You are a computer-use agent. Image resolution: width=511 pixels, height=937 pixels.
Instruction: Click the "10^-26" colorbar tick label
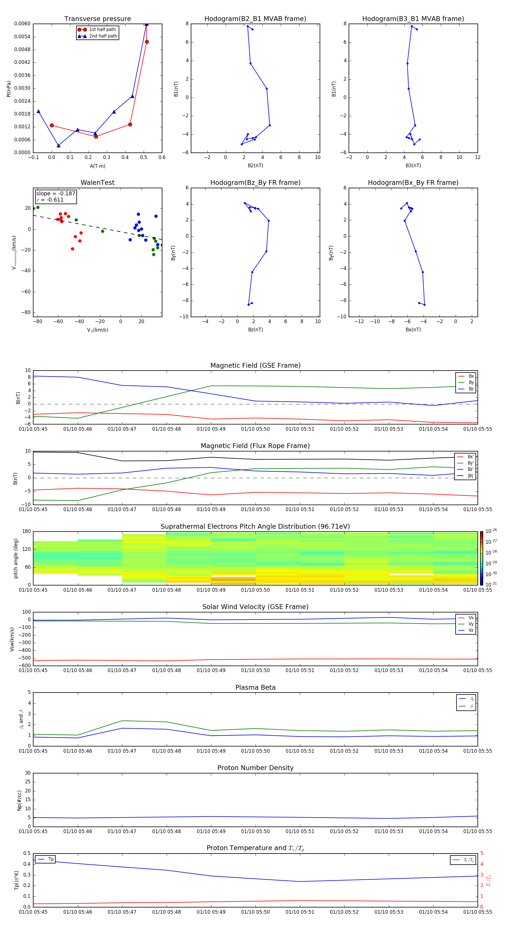[491, 531]
